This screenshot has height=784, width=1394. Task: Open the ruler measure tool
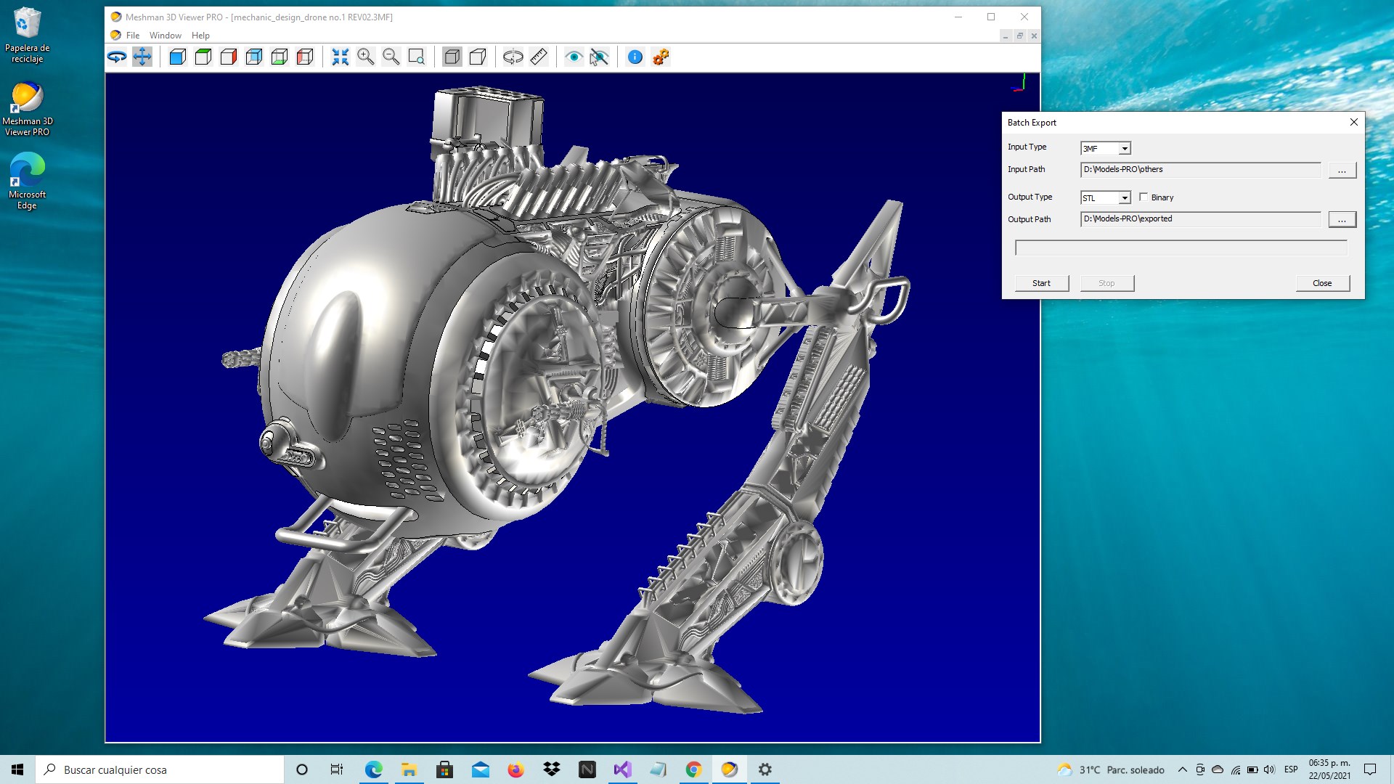click(539, 57)
